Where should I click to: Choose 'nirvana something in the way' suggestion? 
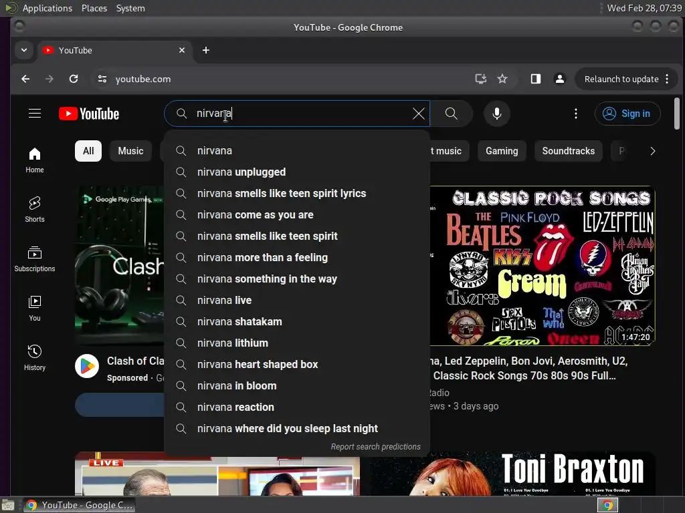tap(297, 279)
